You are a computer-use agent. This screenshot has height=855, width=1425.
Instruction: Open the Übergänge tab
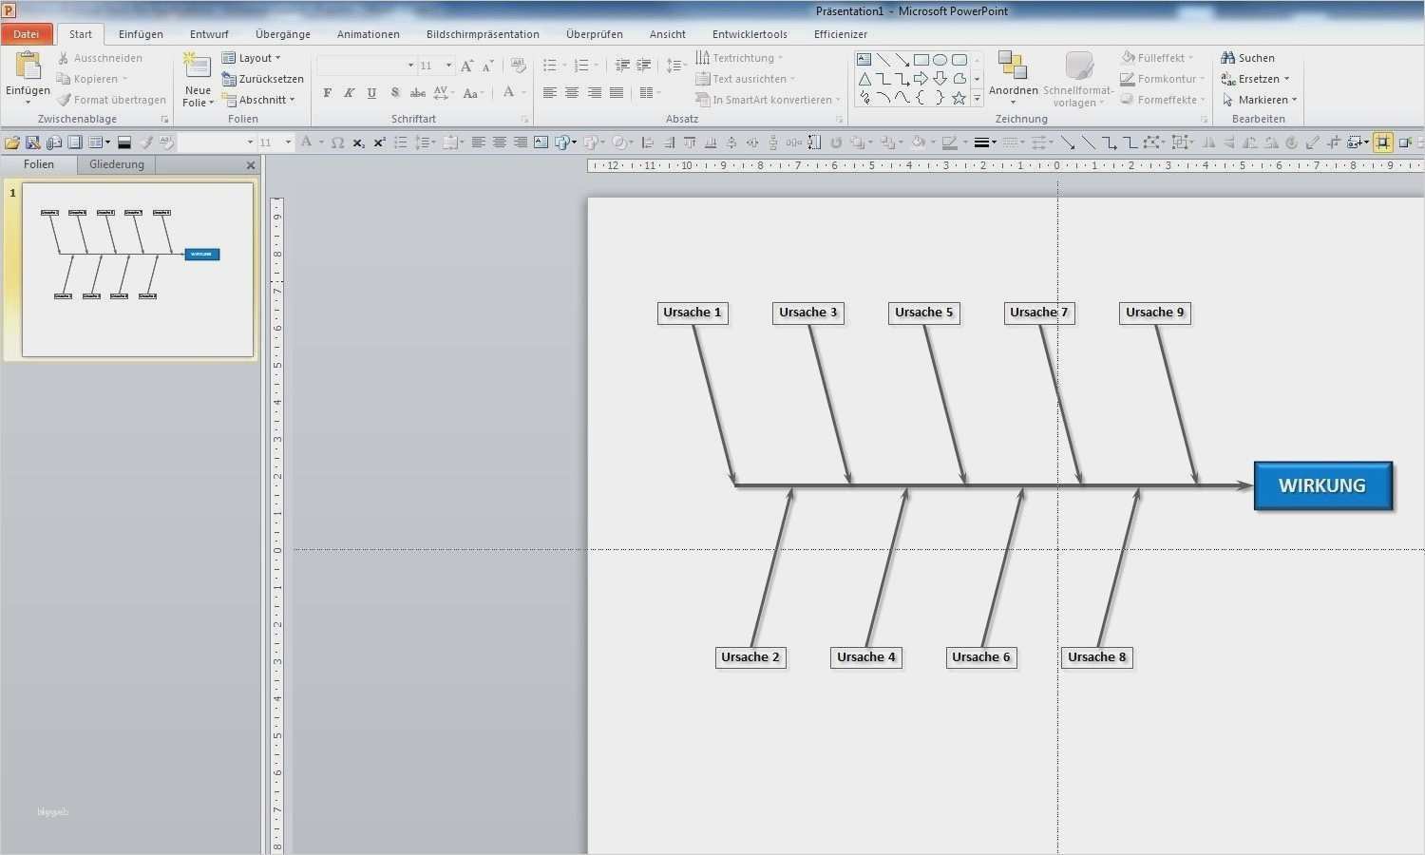[x=283, y=34]
